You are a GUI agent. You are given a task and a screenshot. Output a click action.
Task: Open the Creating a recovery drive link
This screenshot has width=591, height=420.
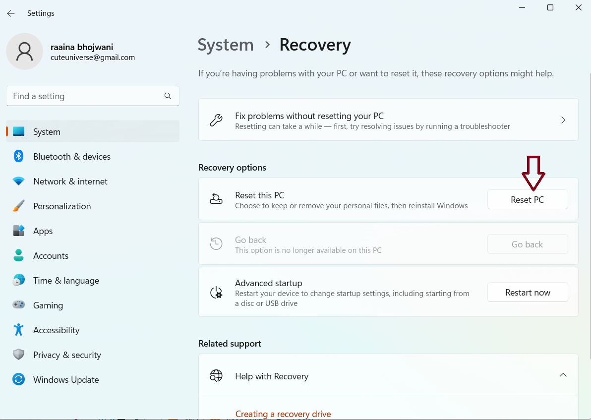pyautogui.click(x=283, y=414)
